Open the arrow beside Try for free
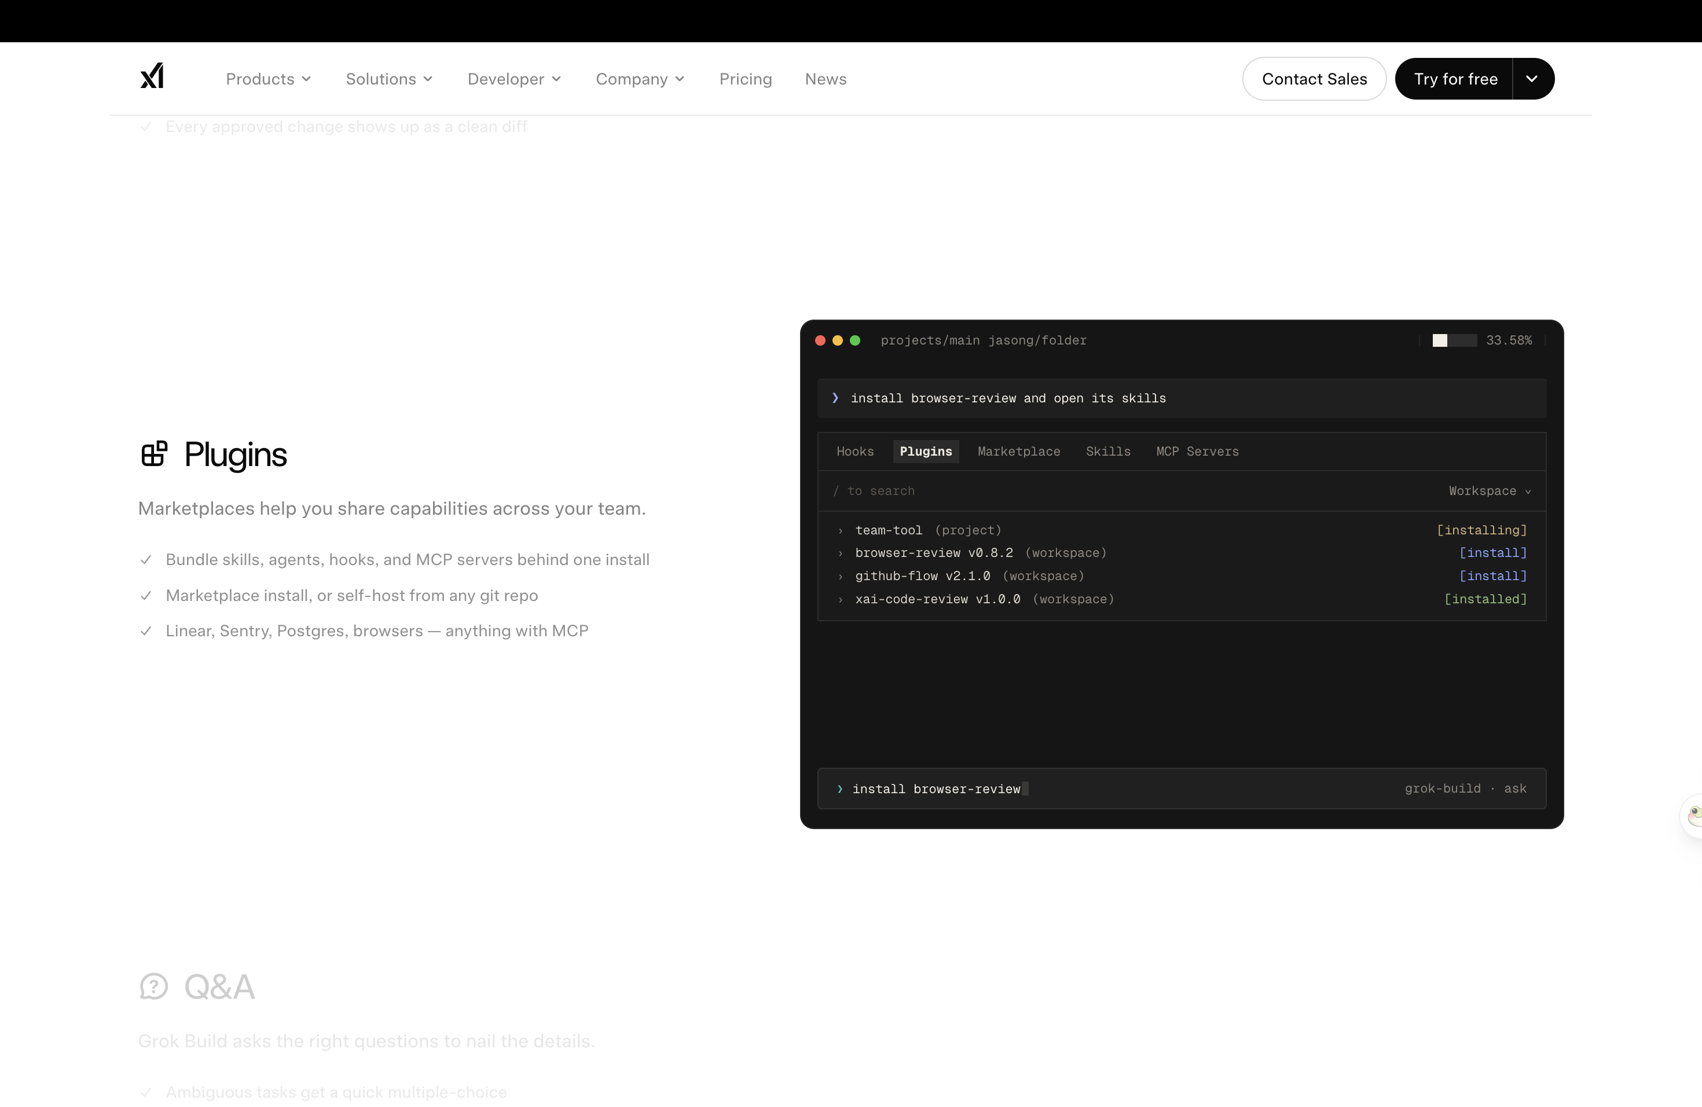This screenshot has width=1702, height=1107. coord(1532,79)
